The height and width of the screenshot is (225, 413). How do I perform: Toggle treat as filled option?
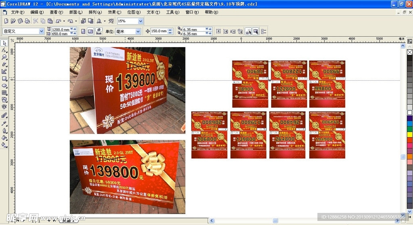[255, 31]
